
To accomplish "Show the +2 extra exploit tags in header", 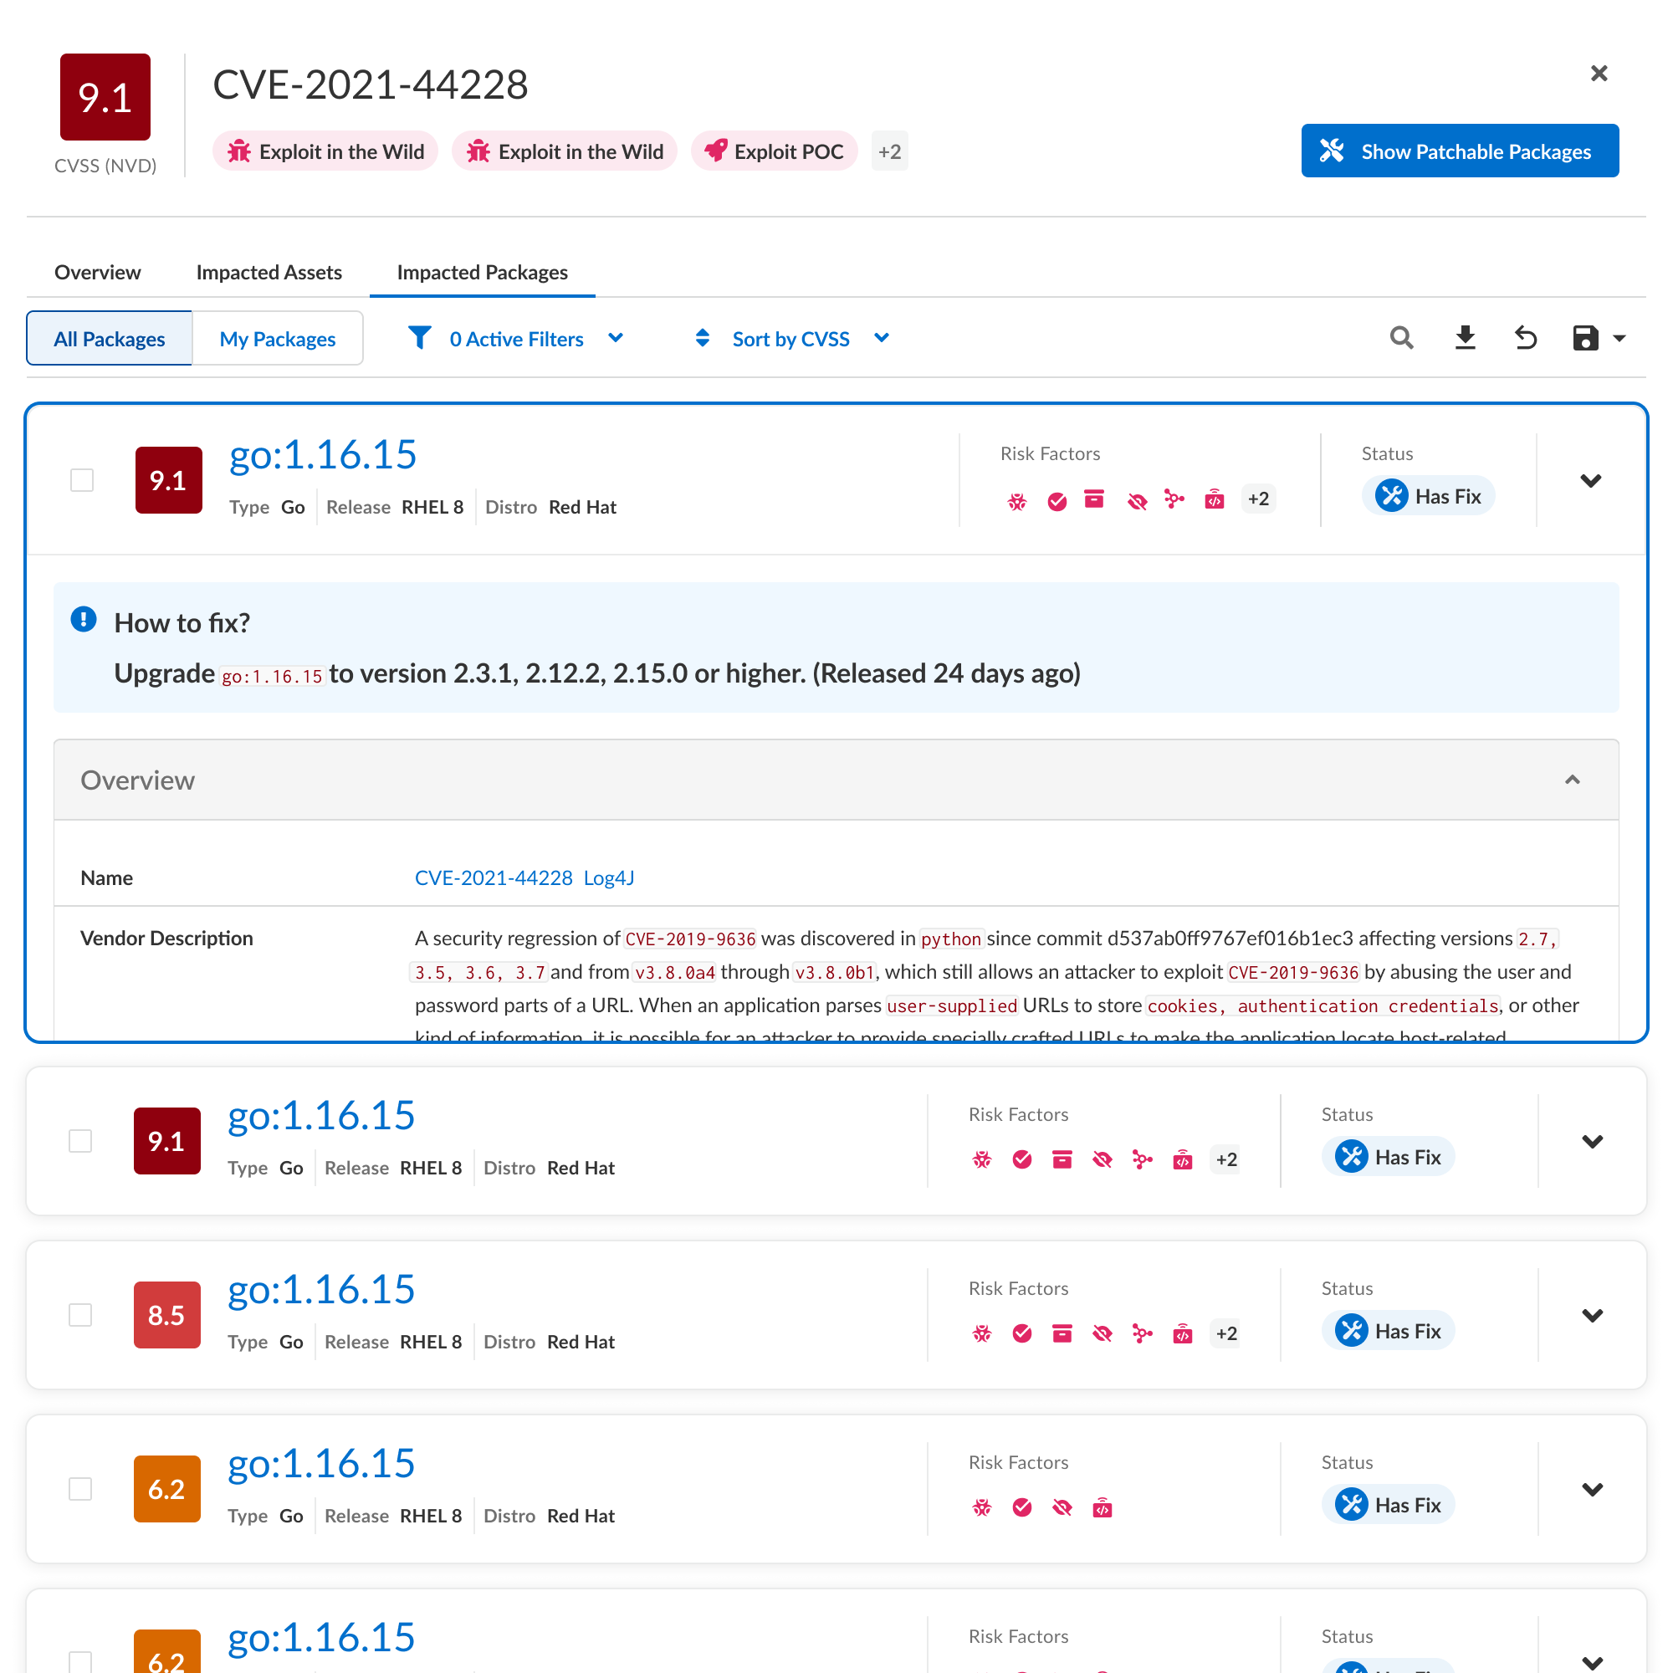I will pos(889,151).
